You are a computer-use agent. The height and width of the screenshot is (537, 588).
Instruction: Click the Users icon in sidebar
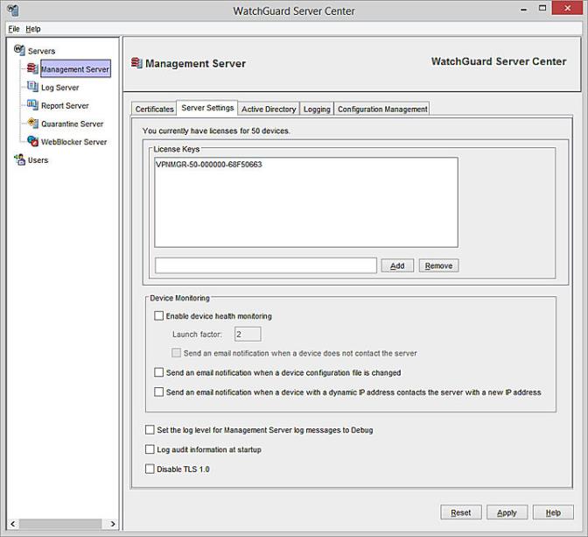click(19, 159)
